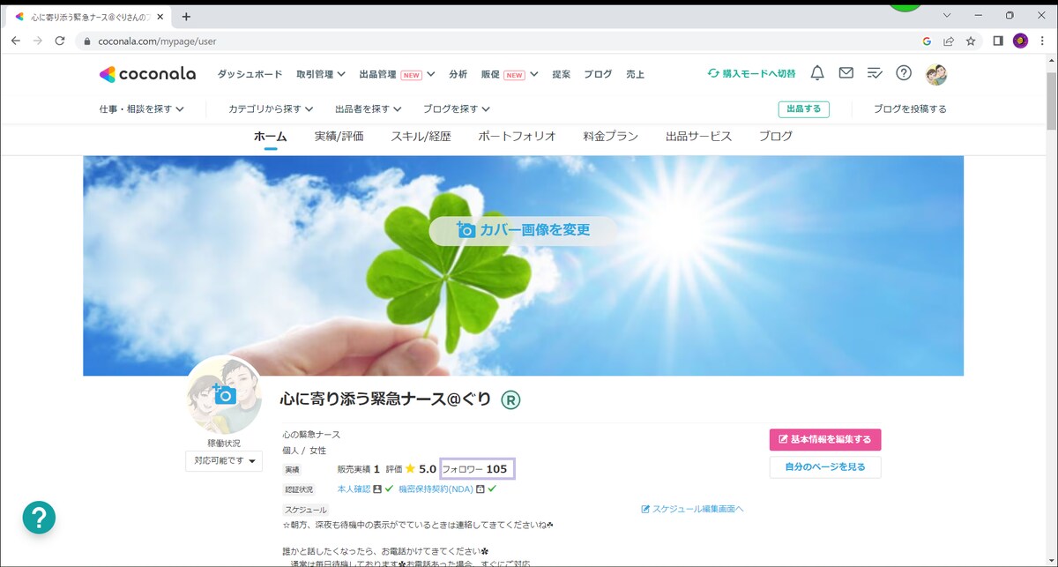
Task: Open ブログ in the top menu
Action: click(x=598, y=74)
